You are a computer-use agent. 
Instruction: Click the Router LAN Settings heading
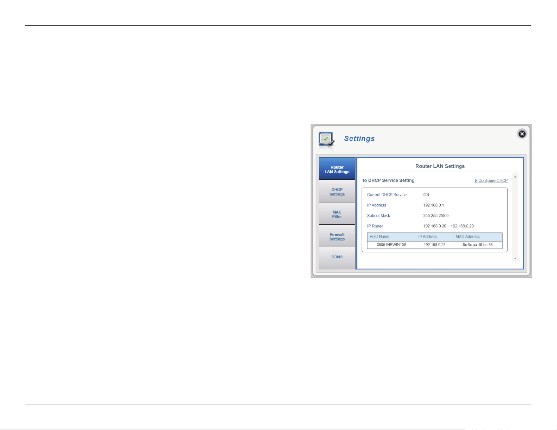[440, 166]
